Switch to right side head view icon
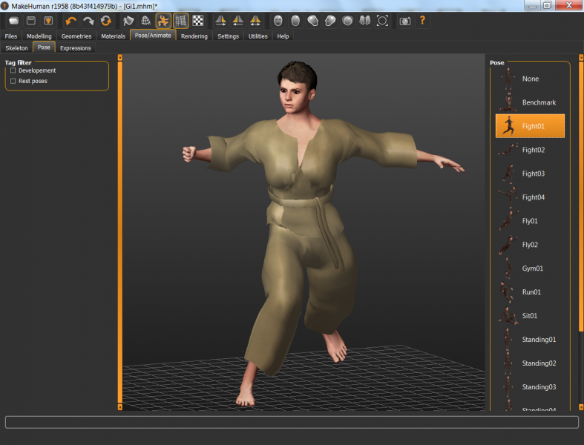The image size is (584, 445). click(313, 21)
